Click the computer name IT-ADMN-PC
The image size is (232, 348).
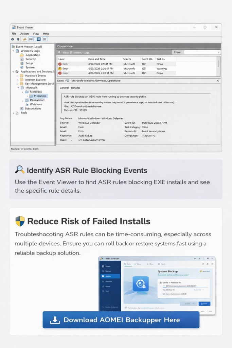click(148, 136)
